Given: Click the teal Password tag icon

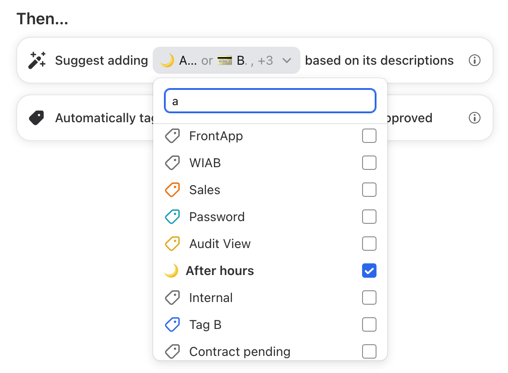Looking at the screenshot, I should click(x=172, y=217).
